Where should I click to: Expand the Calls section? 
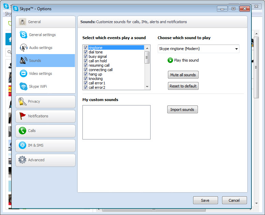point(45,131)
